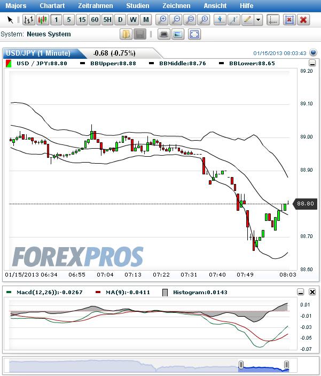The image size is (321, 376).
Task: Click the BBUpper legend entry
Action: [108, 64]
